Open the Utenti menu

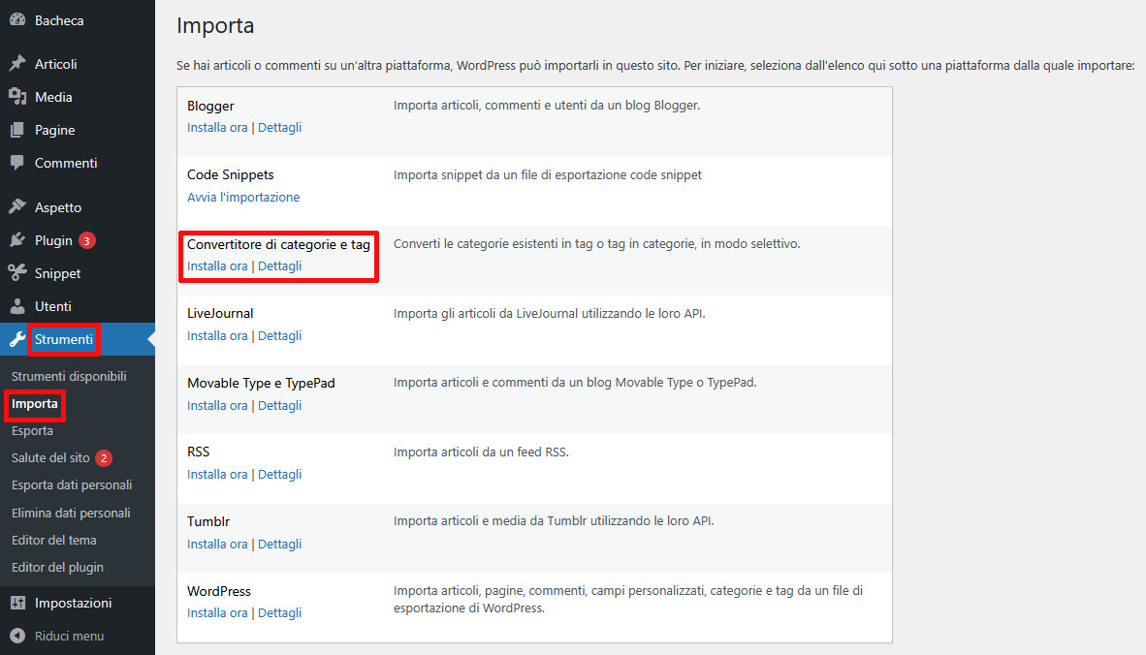(52, 306)
